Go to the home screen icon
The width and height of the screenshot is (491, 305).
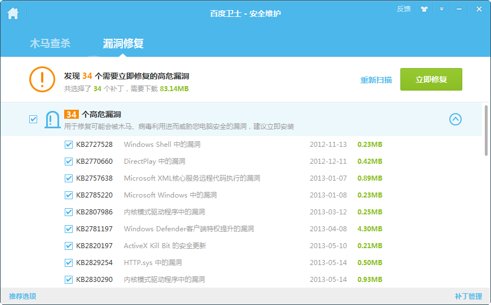[x=13, y=14]
